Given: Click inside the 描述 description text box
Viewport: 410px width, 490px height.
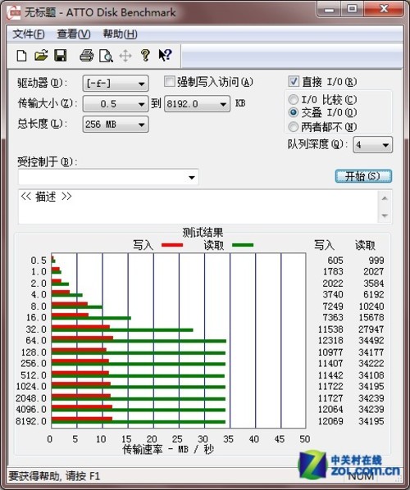Looking at the screenshot, I should 198,206.
